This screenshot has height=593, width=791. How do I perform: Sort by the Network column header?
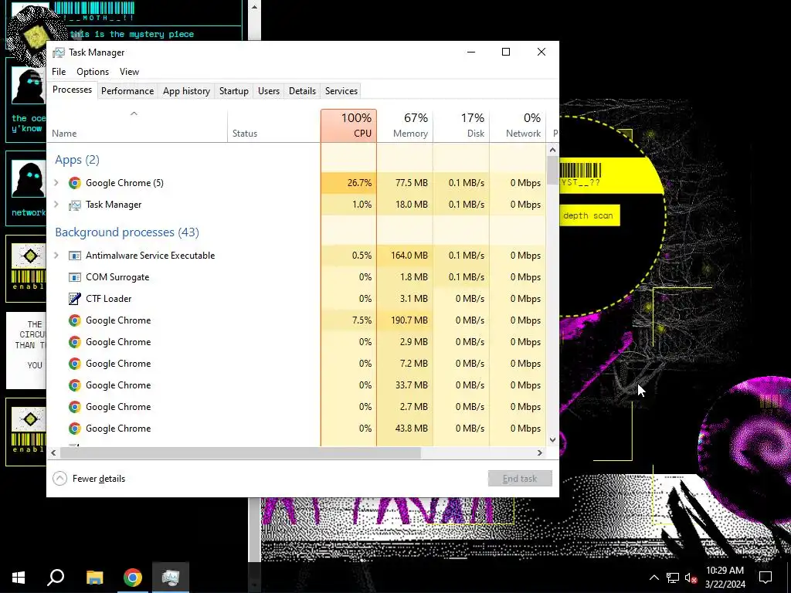point(518,126)
